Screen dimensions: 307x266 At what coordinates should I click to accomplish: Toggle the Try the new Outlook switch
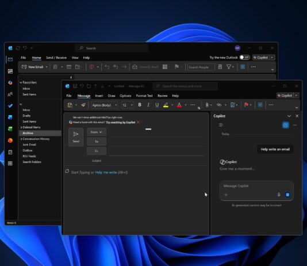tap(244, 58)
